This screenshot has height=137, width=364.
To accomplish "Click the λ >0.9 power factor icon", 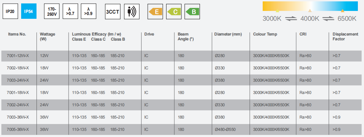I will [88, 11].
